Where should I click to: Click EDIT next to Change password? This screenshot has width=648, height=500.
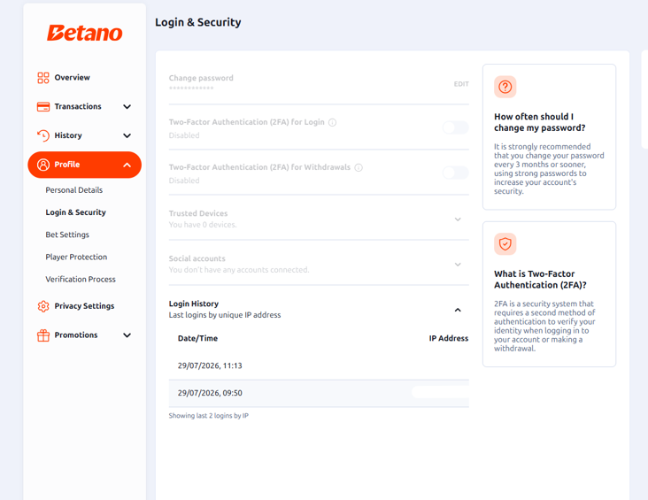click(461, 84)
